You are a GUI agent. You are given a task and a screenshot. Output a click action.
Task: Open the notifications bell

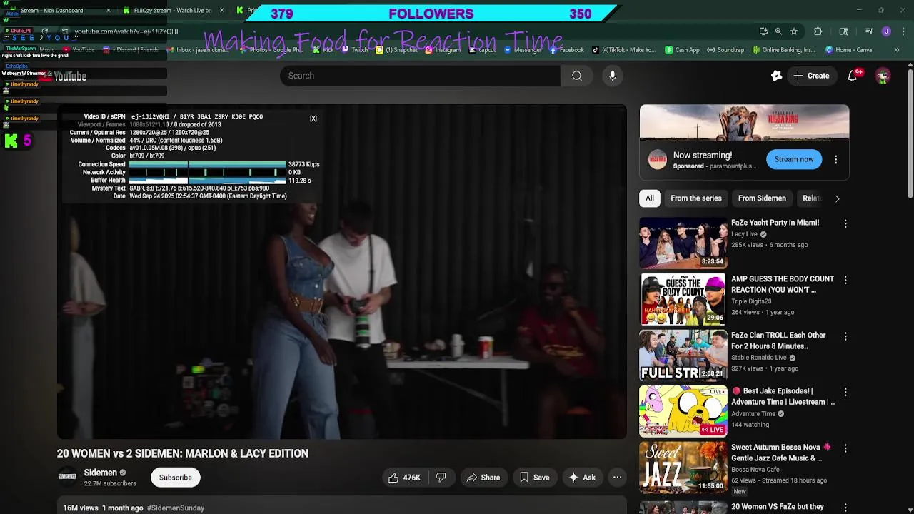(853, 76)
